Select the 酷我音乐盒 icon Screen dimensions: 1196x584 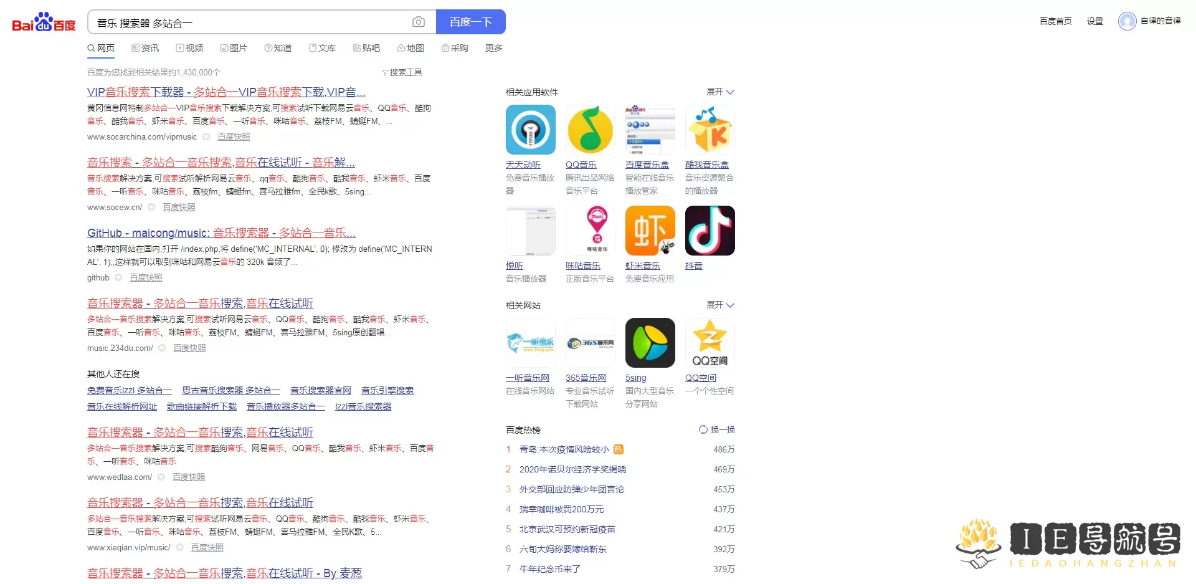(x=710, y=130)
